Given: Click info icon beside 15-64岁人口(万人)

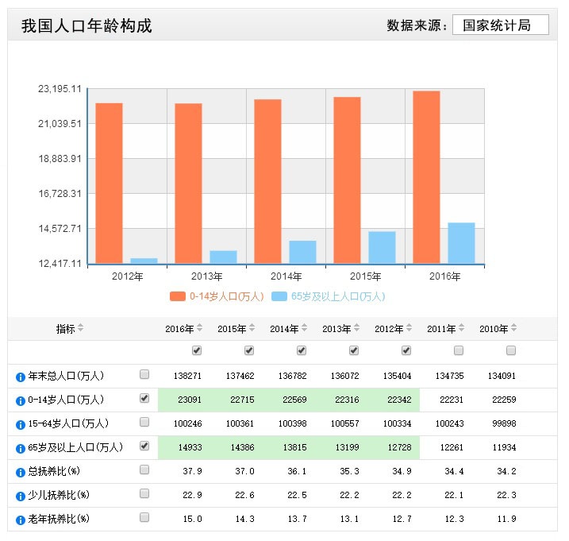Looking at the screenshot, I should tap(21, 423).
